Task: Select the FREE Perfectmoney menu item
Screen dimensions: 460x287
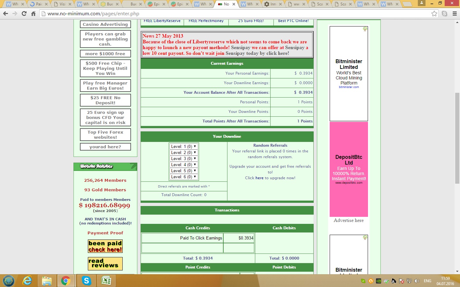Action: coord(206,21)
